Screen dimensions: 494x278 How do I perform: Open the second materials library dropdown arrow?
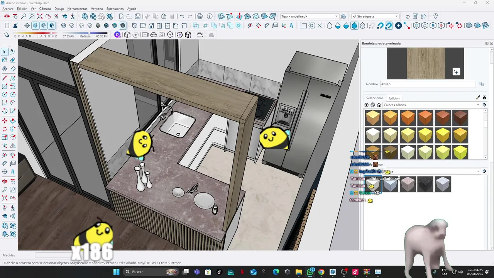(478, 171)
